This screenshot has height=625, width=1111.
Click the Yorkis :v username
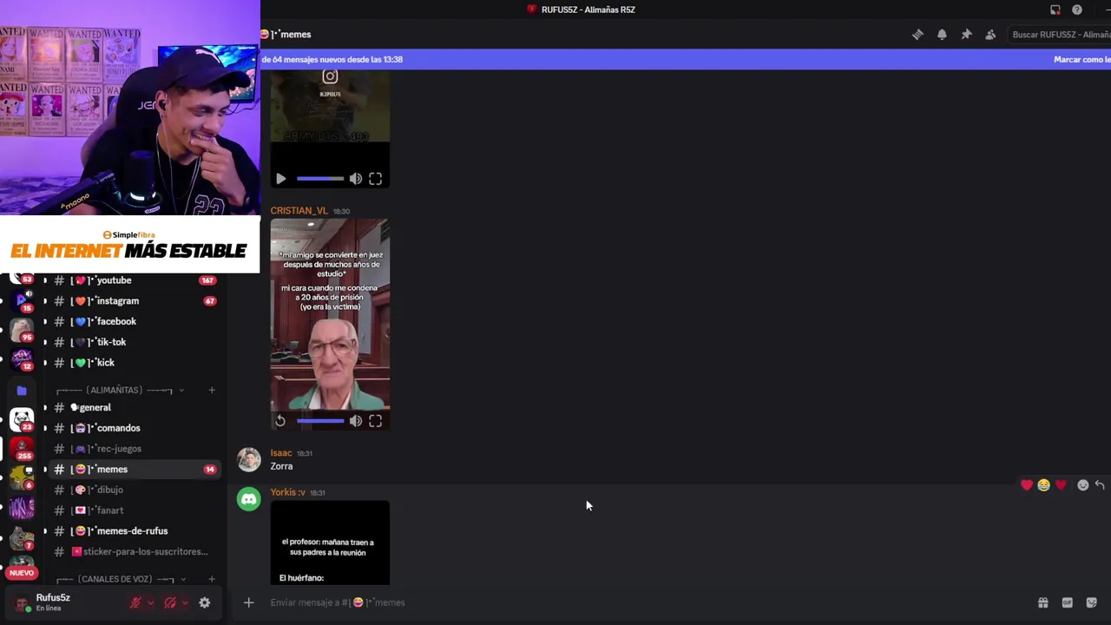tap(287, 492)
